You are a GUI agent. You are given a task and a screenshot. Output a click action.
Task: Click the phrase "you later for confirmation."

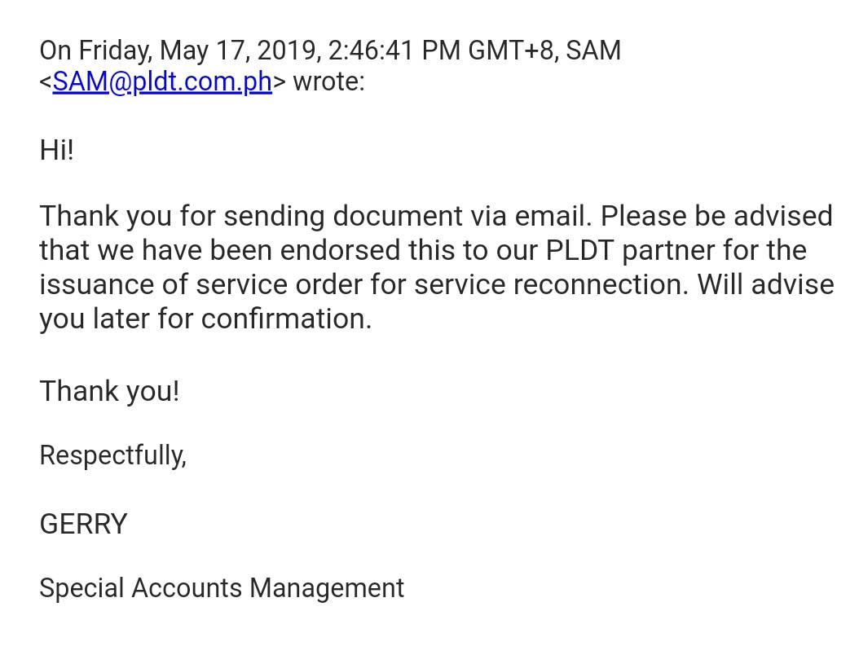point(205,319)
